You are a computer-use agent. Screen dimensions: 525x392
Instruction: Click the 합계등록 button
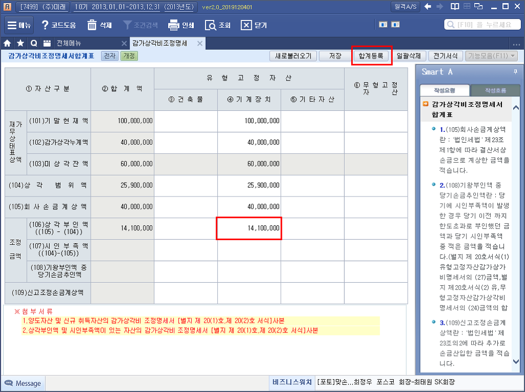pyautogui.click(x=371, y=56)
